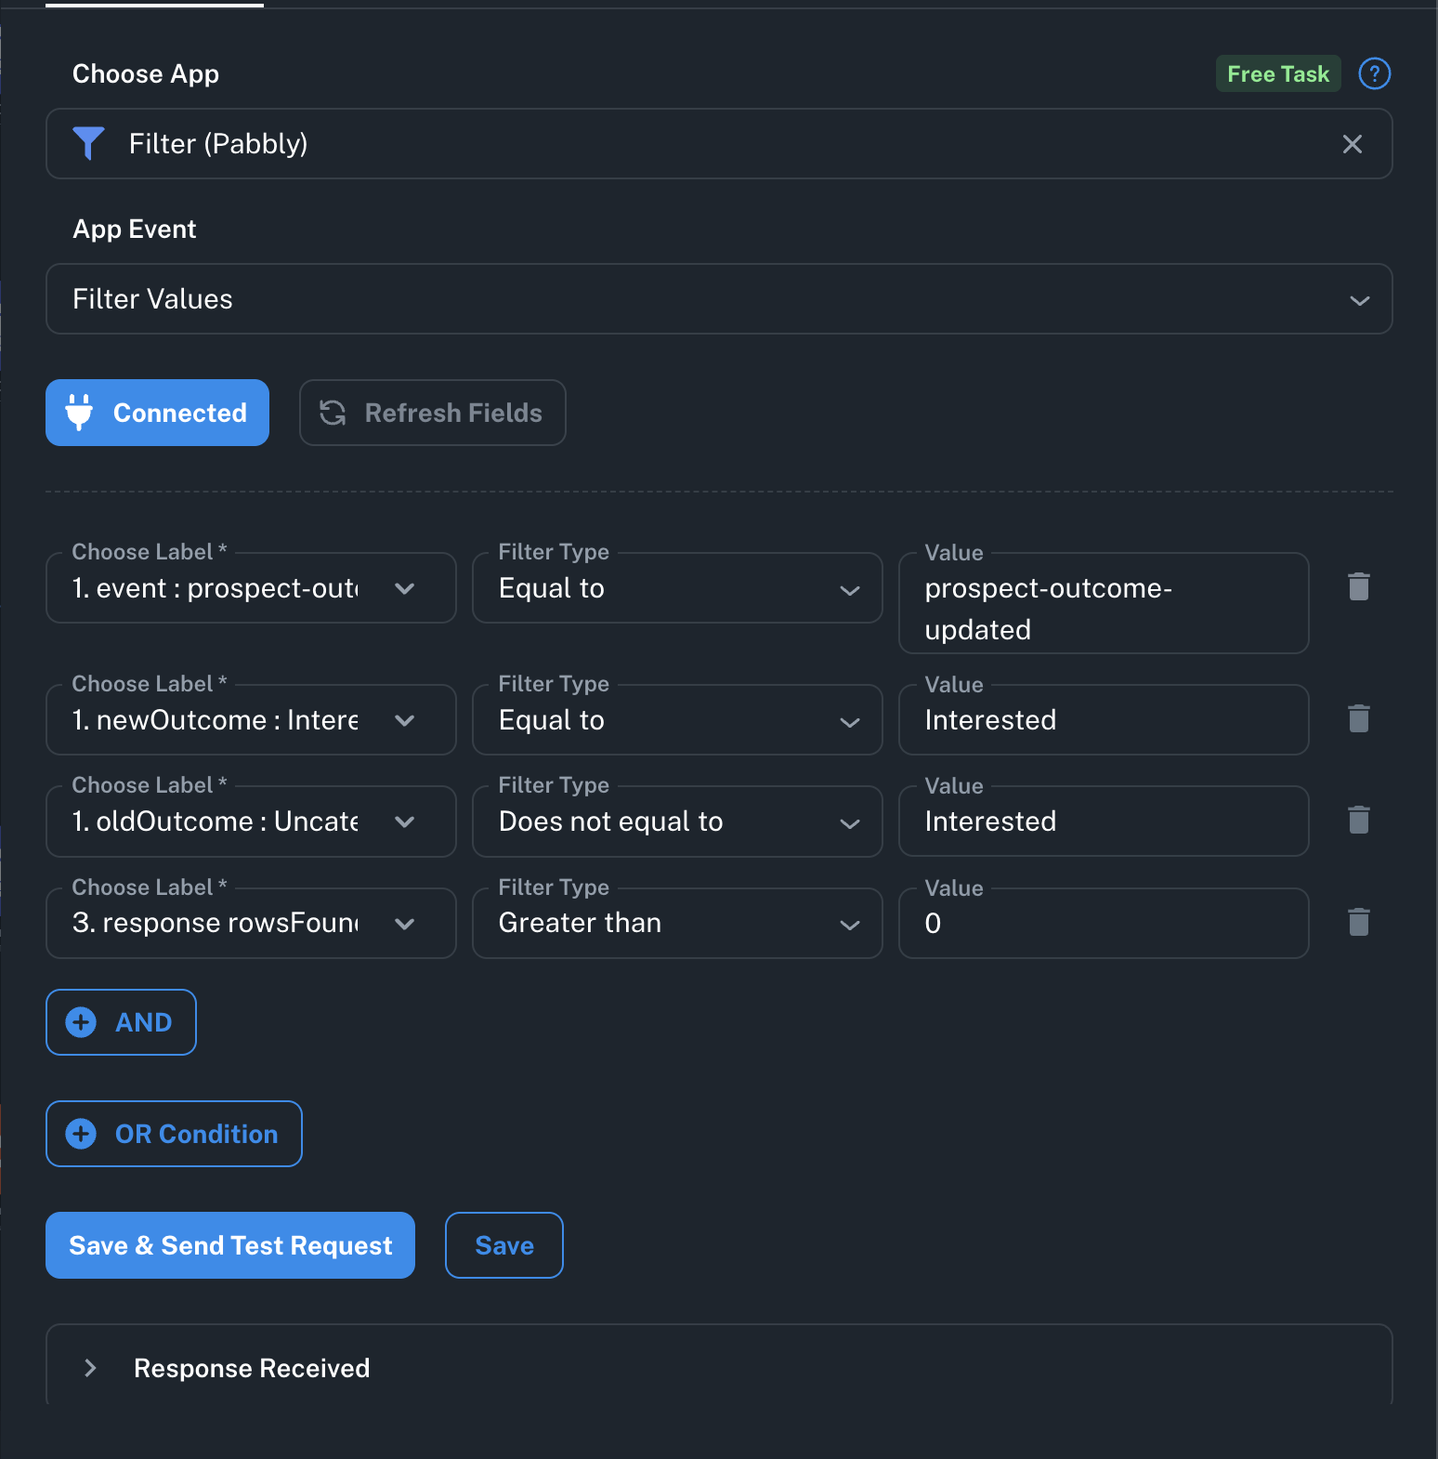Add an OR Condition group
The width and height of the screenshot is (1438, 1459).
[x=174, y=1134]
